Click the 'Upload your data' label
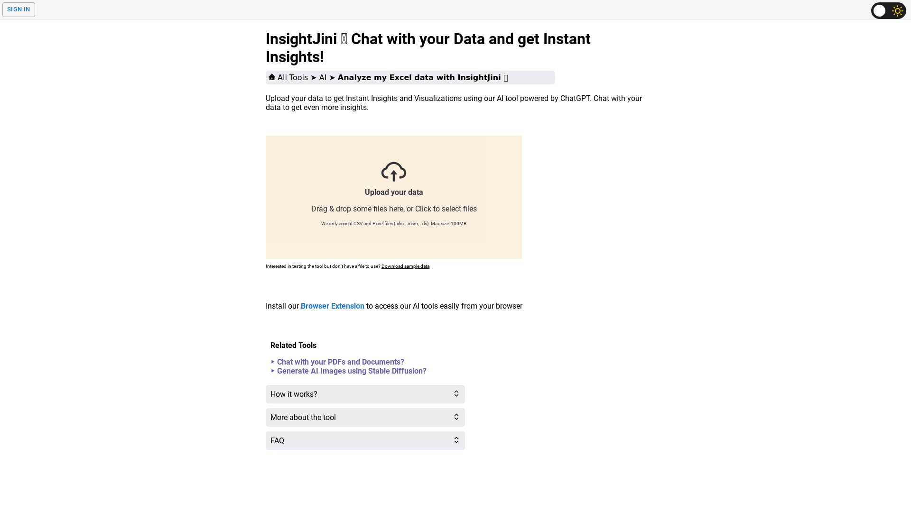The height and width of the screenshot is (512, 911). pos(394,192)
